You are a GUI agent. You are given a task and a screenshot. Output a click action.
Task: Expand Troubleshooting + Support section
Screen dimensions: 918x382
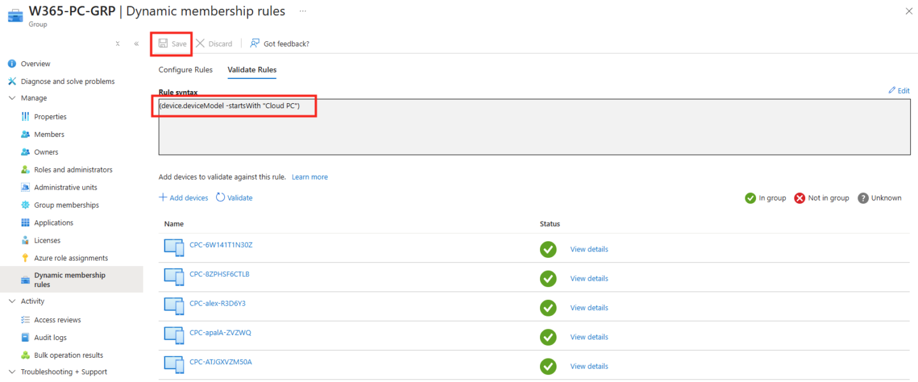[x=11, y=372]
